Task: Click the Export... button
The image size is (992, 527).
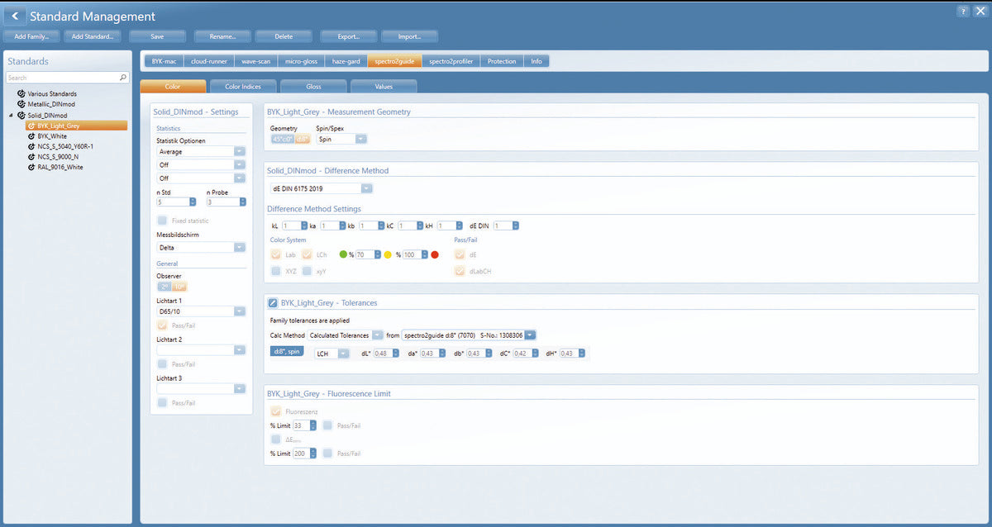Action: 348,36
